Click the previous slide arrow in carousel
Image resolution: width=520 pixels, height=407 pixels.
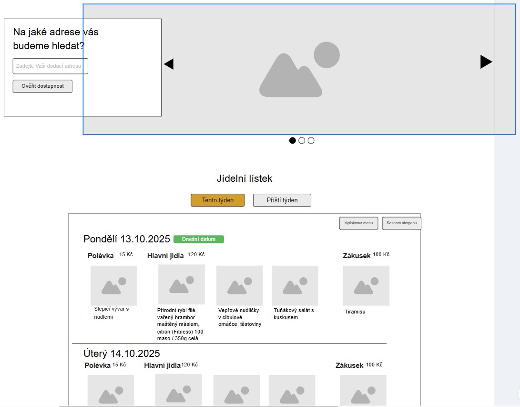169,64
